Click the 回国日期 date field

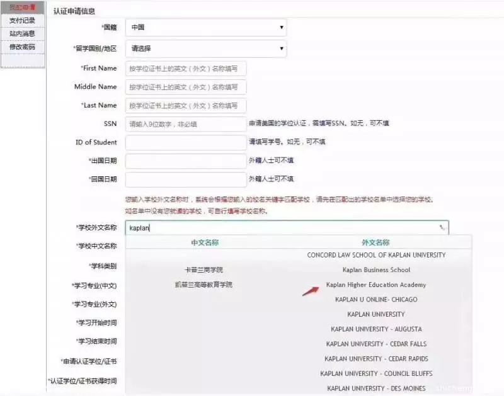click(186, 179)
